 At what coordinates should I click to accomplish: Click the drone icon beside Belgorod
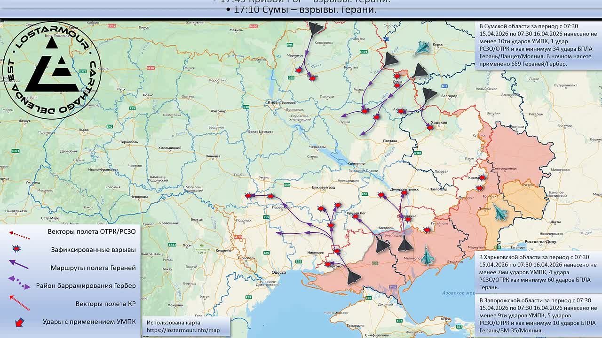point(429,95)
